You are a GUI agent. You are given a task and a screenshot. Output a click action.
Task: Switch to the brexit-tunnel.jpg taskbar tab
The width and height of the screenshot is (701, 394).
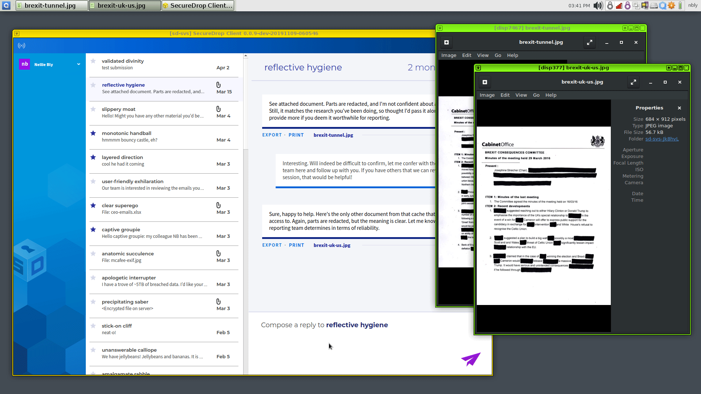point(51,5)
